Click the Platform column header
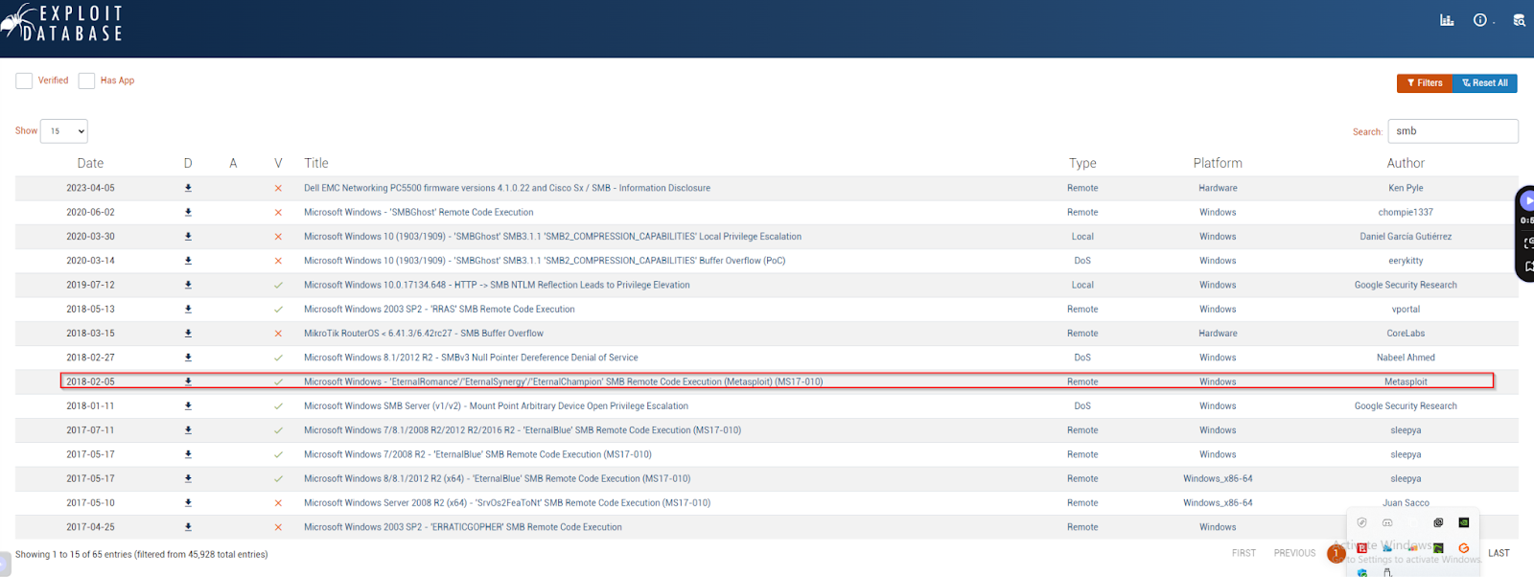The width and height of the screenshot is (1534, 577). pos(1218,163)
